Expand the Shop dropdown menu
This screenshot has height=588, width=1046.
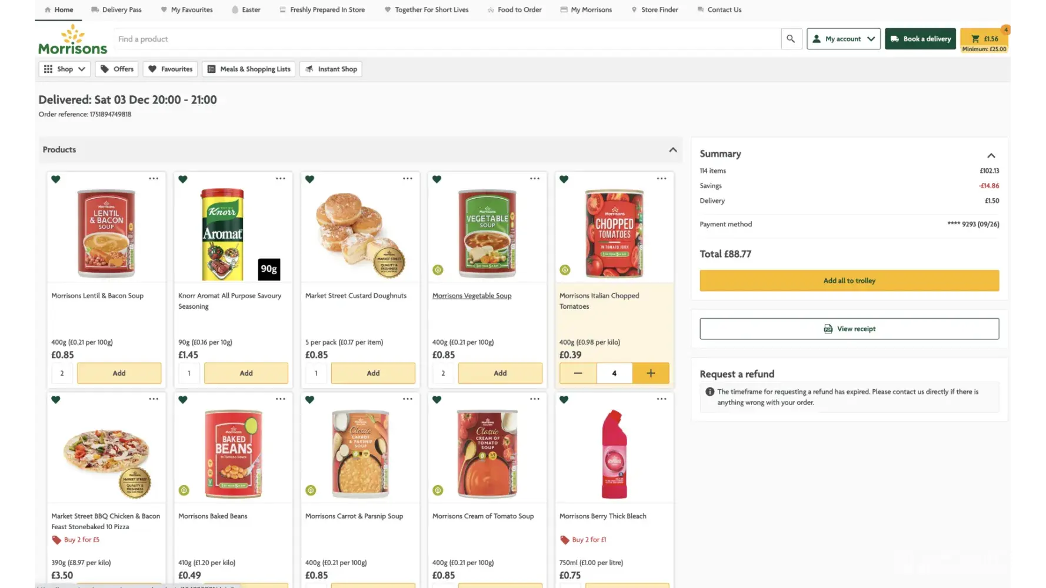65,69
